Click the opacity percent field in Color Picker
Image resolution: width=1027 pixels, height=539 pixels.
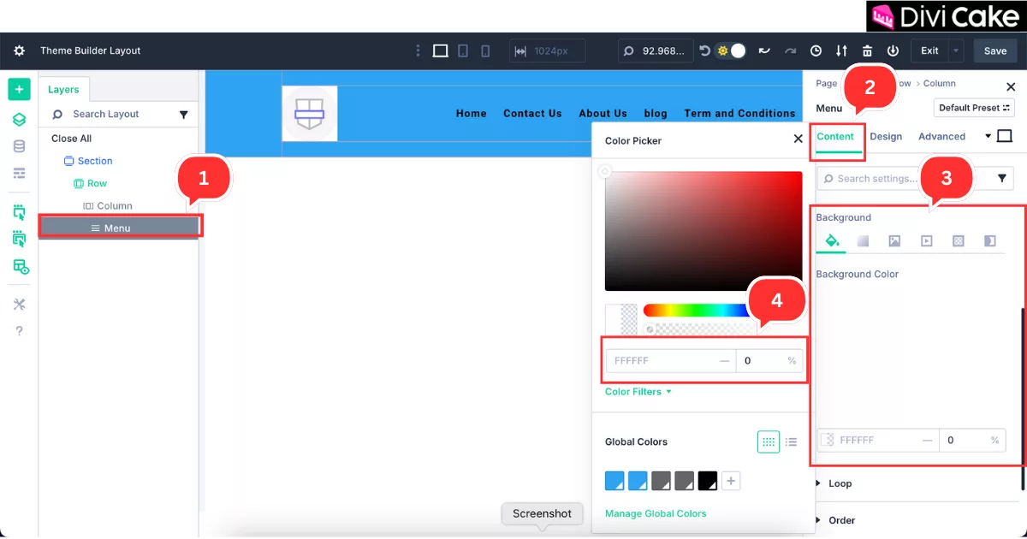click(769, 361)
